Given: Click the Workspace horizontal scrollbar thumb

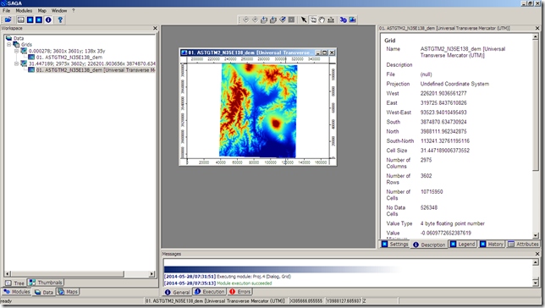Looking at the screenshot, I should click(68, 274).
